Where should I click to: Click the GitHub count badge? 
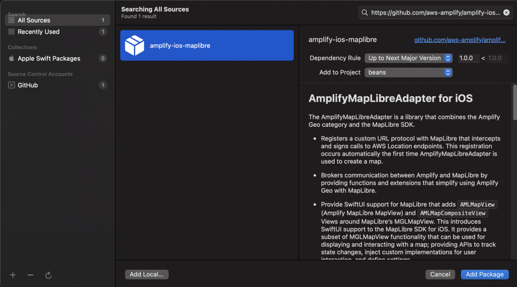click(103, 85)
